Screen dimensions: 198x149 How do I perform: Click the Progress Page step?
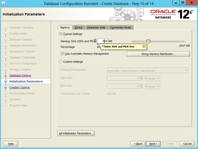click(x=18, y=105)
